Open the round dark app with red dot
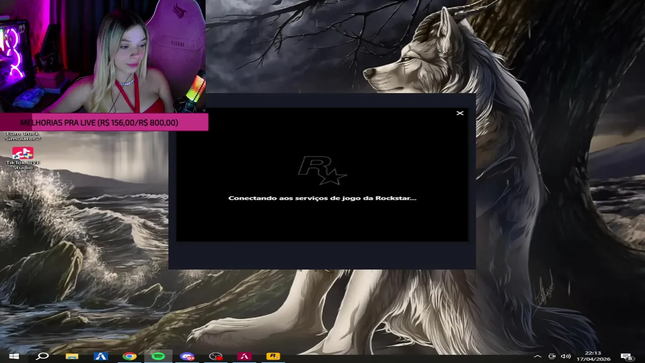The height and width of the screenshot is (363, 645). 216,356
